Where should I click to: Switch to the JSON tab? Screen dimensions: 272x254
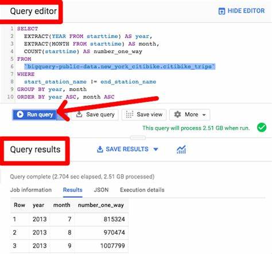tap(101, 190)
